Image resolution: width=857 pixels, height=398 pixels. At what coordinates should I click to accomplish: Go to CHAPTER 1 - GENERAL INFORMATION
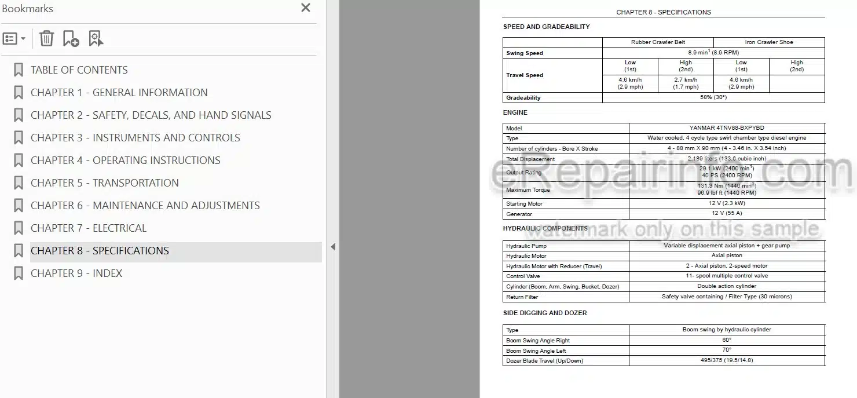tap(119, 93)
